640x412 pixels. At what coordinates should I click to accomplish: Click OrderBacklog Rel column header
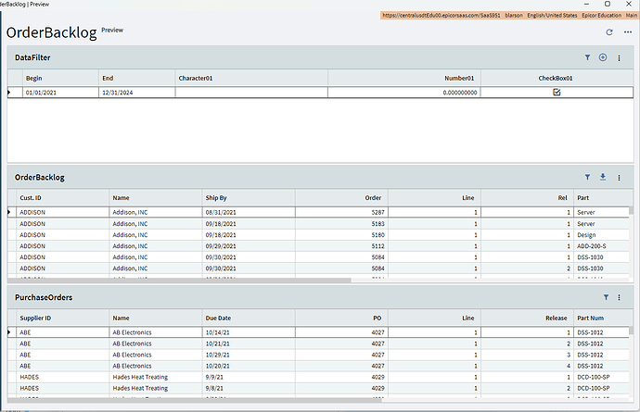tap(527, 198)
